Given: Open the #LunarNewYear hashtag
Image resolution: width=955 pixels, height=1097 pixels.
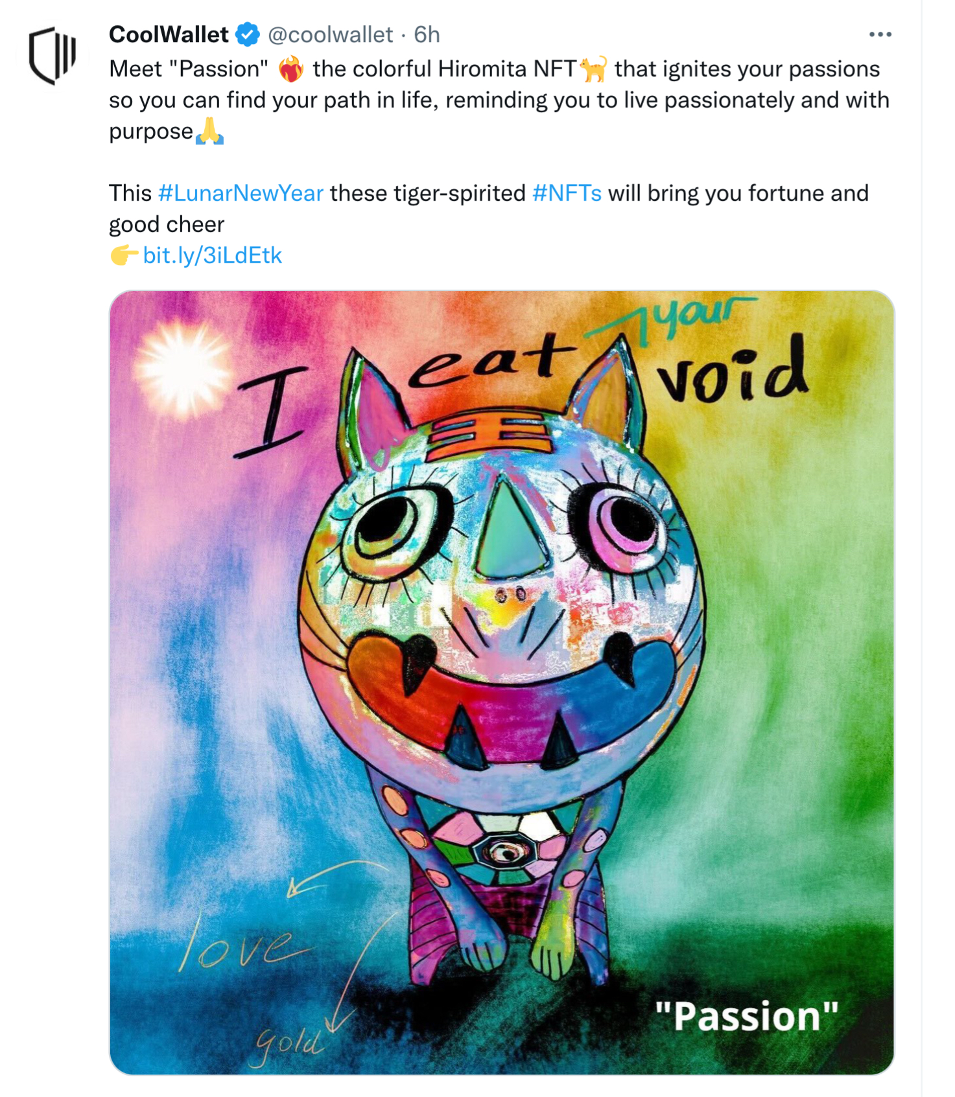Looking at the screenshot, I should [241, 193].
